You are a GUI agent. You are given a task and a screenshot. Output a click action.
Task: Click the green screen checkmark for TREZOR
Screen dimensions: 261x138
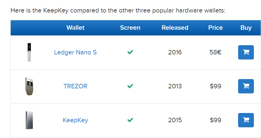point(130,86)
